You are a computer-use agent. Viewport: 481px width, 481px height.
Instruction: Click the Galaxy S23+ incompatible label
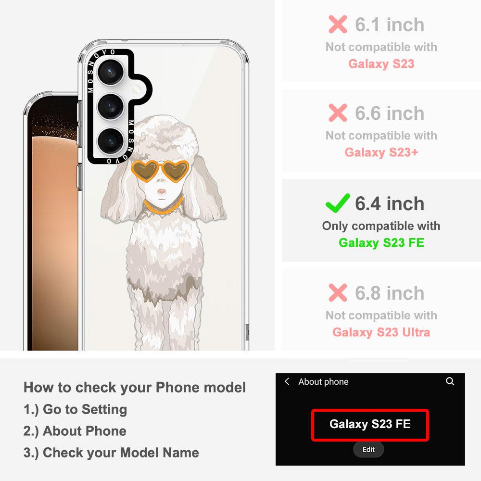coord(381,152)
